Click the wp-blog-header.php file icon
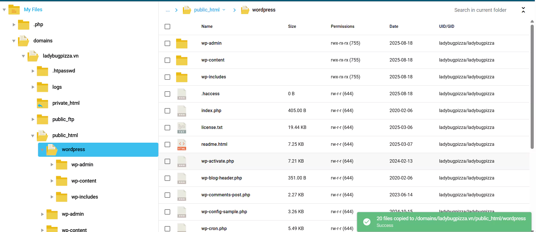The image size is (536, 232). click(182, 178)
